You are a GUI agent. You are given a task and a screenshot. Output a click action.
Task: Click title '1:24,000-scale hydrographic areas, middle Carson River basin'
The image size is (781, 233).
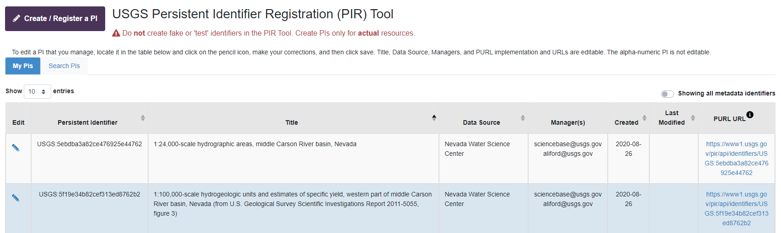click(255, 144)
